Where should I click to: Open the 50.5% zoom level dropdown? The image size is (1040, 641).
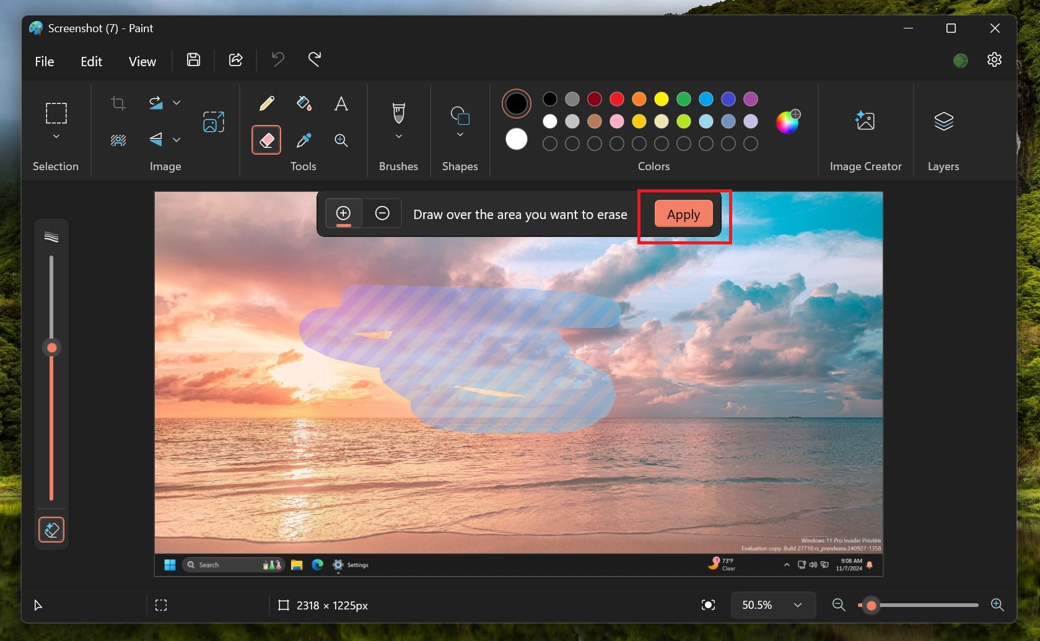tap(797, 605)
